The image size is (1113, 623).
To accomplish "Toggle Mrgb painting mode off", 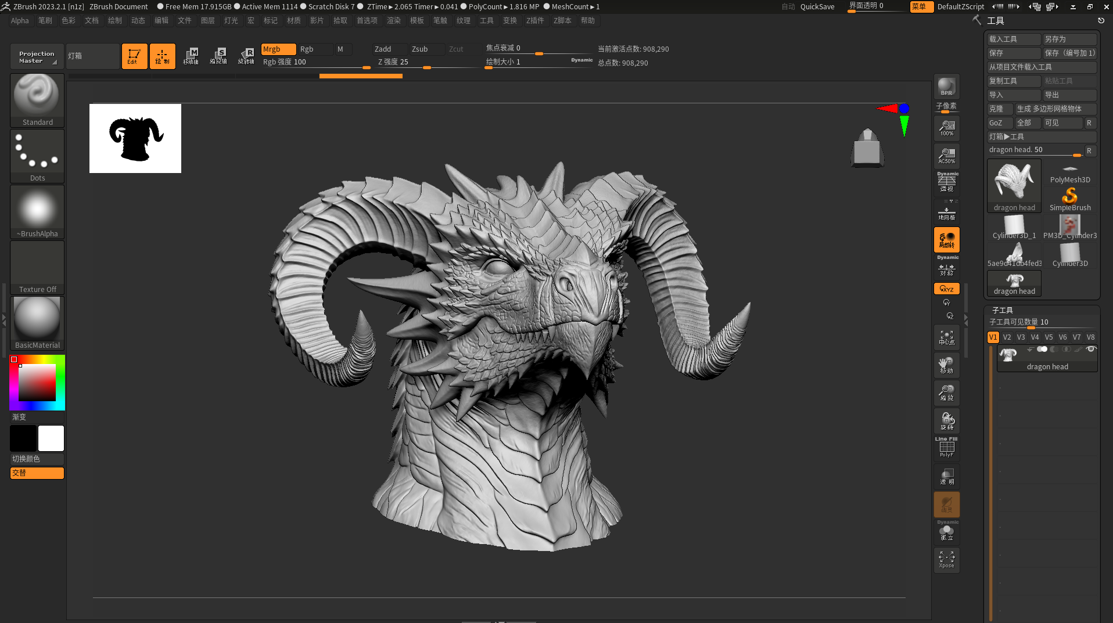I will [278, 49].
